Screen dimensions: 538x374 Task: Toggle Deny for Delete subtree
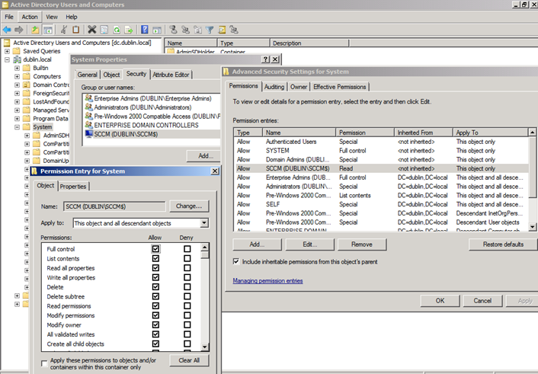(187, 296)
